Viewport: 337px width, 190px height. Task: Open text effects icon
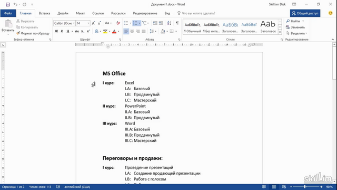[96, 32]
